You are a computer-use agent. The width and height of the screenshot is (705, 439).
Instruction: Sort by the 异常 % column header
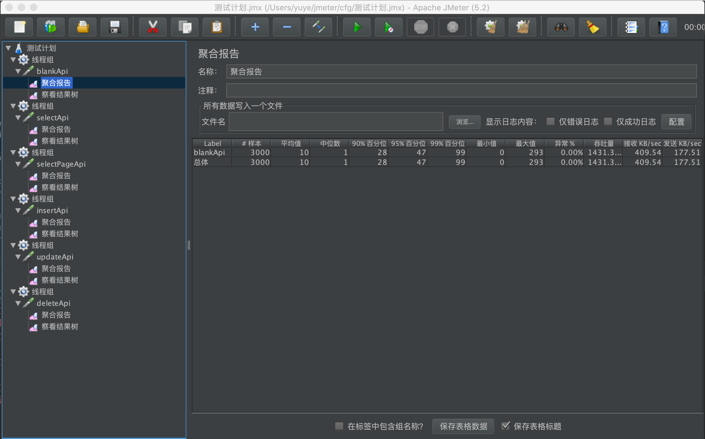coord(564,143)
